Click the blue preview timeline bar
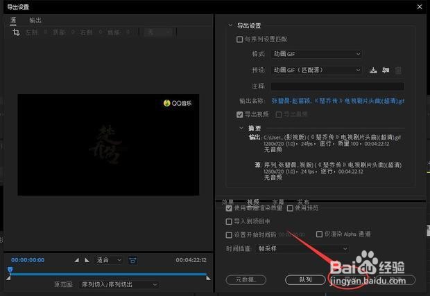This screenshot has height=296, width=430. 108,274
